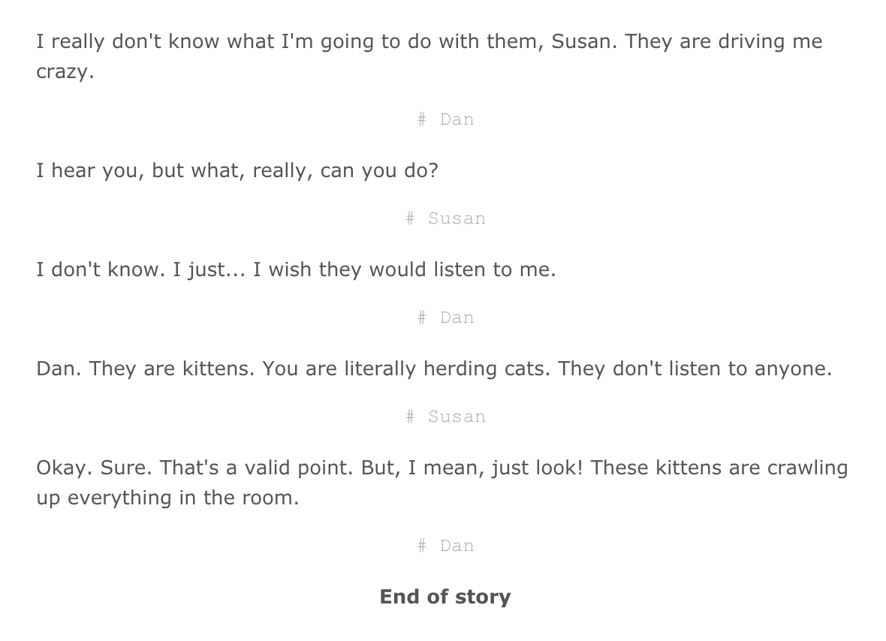
Task: Select the "# Susan" label below the kittens line
Action: (445, 417)
